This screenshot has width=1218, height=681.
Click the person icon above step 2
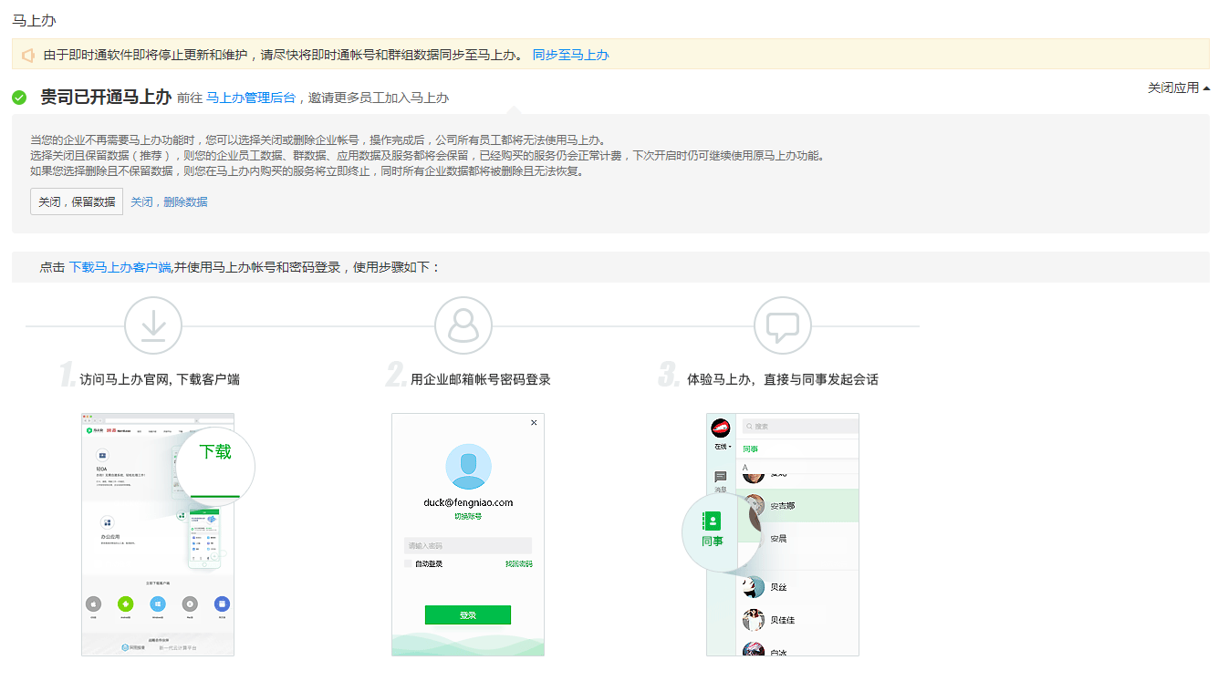click(463, 325)
